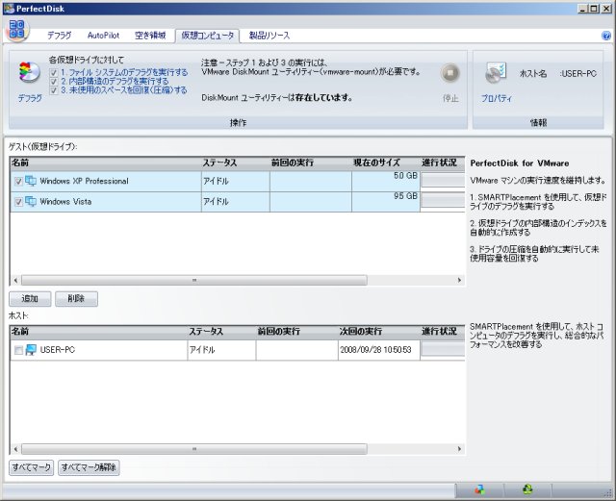Sort guest list by 名前 column header
This screenshot has height=501, width=616.
pos(106,163)
